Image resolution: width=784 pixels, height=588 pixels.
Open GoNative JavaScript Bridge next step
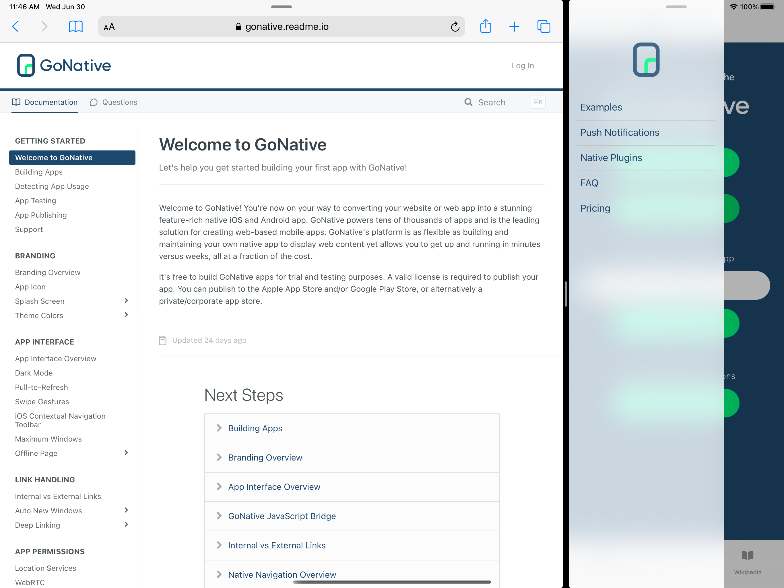pos(352,516)
